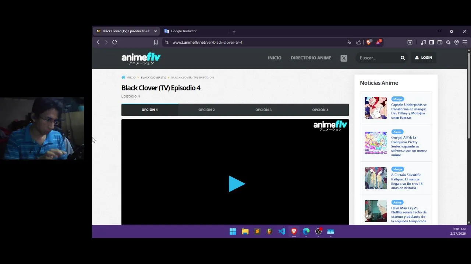Open Brave Shields lion icon
Image resolution: width=471 pixels, height=264 pixels.
coord(369,42)
